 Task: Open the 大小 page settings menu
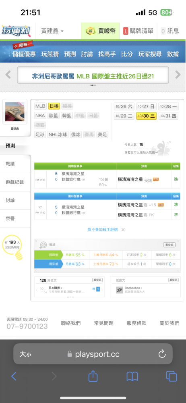tap(25, 354)
